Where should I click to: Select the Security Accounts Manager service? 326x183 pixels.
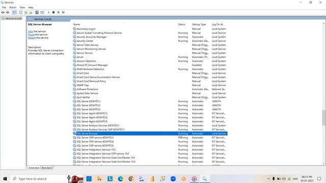(x=150, y=37)
